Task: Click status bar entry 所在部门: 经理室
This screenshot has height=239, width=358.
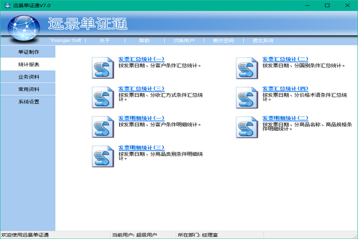Action: click(197, 235)
